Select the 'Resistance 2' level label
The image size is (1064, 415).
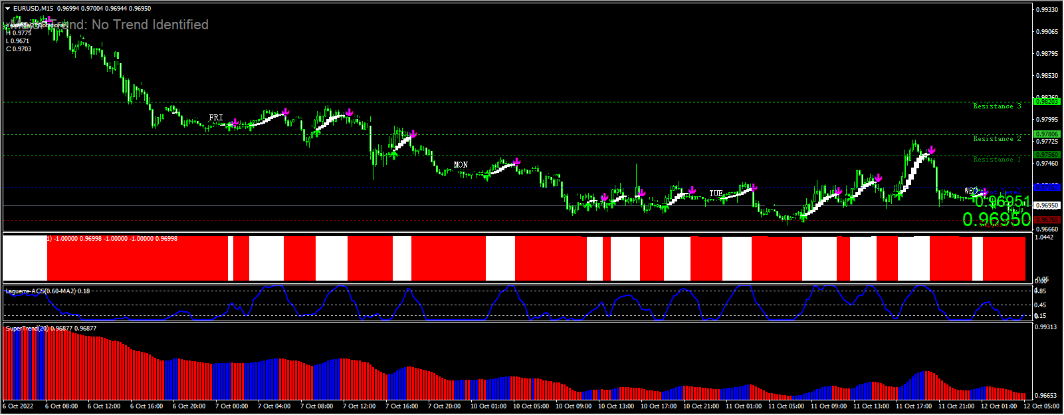[x=997, y=139]
